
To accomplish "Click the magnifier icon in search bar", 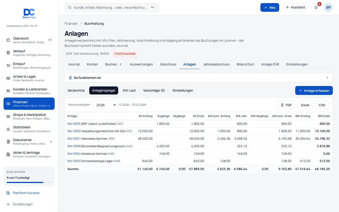I will (x=70, y=8).
